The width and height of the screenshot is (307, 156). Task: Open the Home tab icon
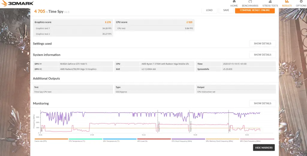(x=234, y=1)
